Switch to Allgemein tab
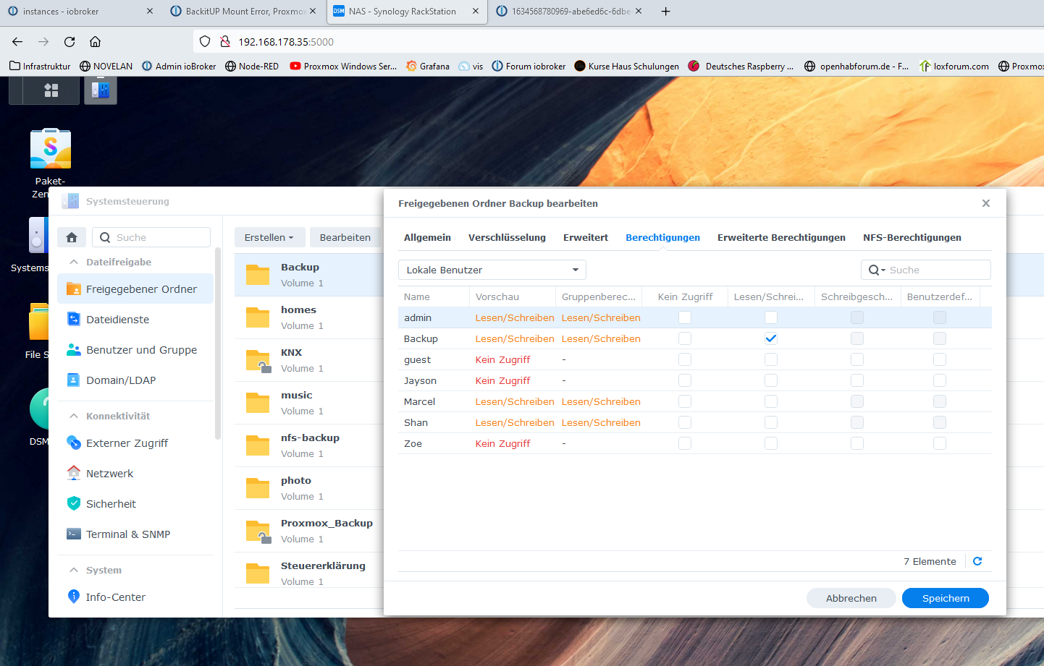The height and width of the screenshot is (666, 1044). pos(427,237)
